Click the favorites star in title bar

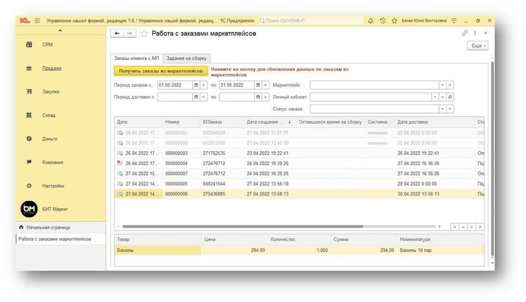(x=394, y=21)
